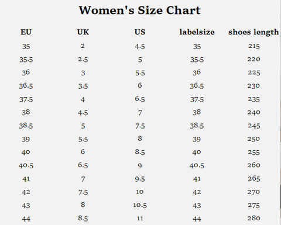
Task: Click shoes length value 215
Action: pyautogui.click(x=254, y=46)
